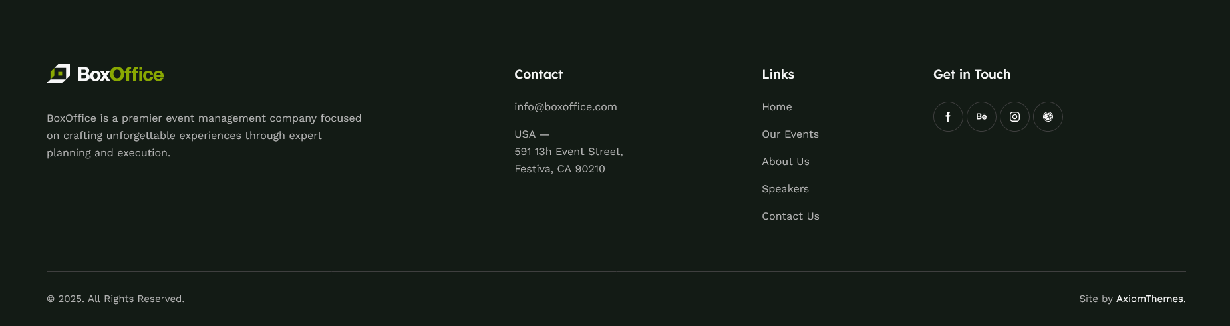Open the Our Events footer link
The height and width of the screenshot is (326, 1230).
pos(790,134)
